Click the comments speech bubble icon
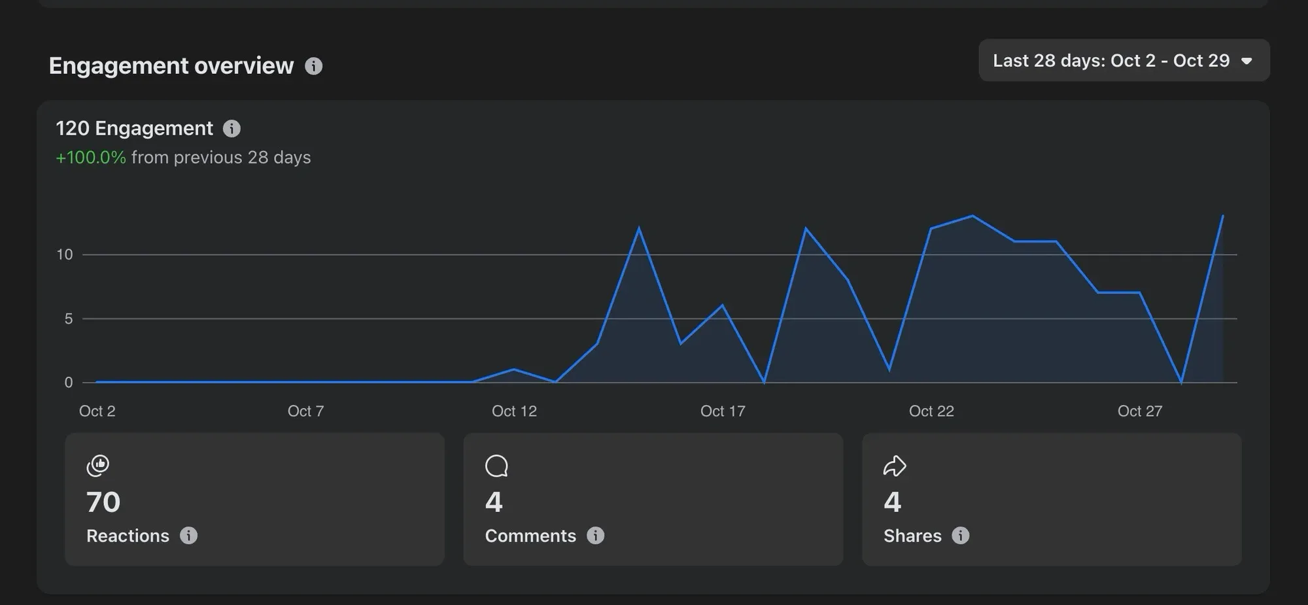 (496, 466)
